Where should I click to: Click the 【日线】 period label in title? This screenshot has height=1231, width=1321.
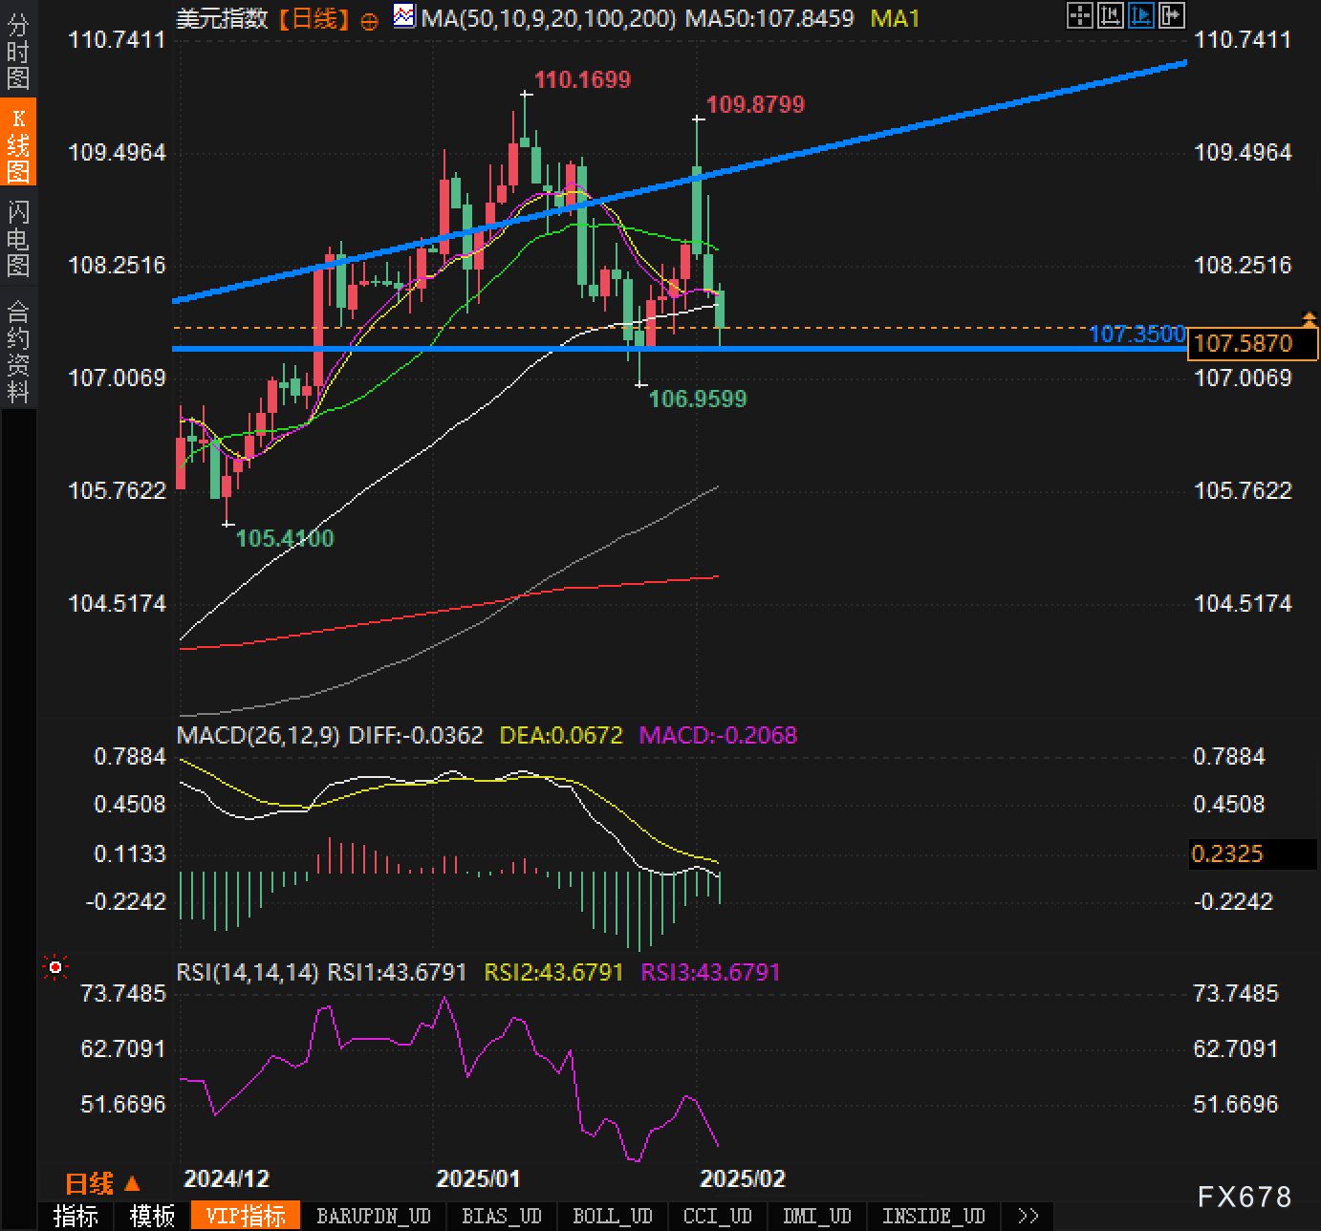[314, 18]
